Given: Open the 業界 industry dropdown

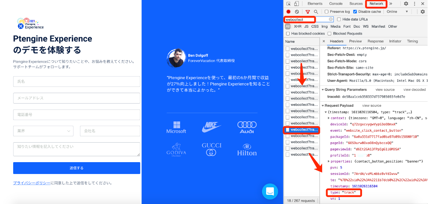Looking at the screenshot, I should [43, 131].
